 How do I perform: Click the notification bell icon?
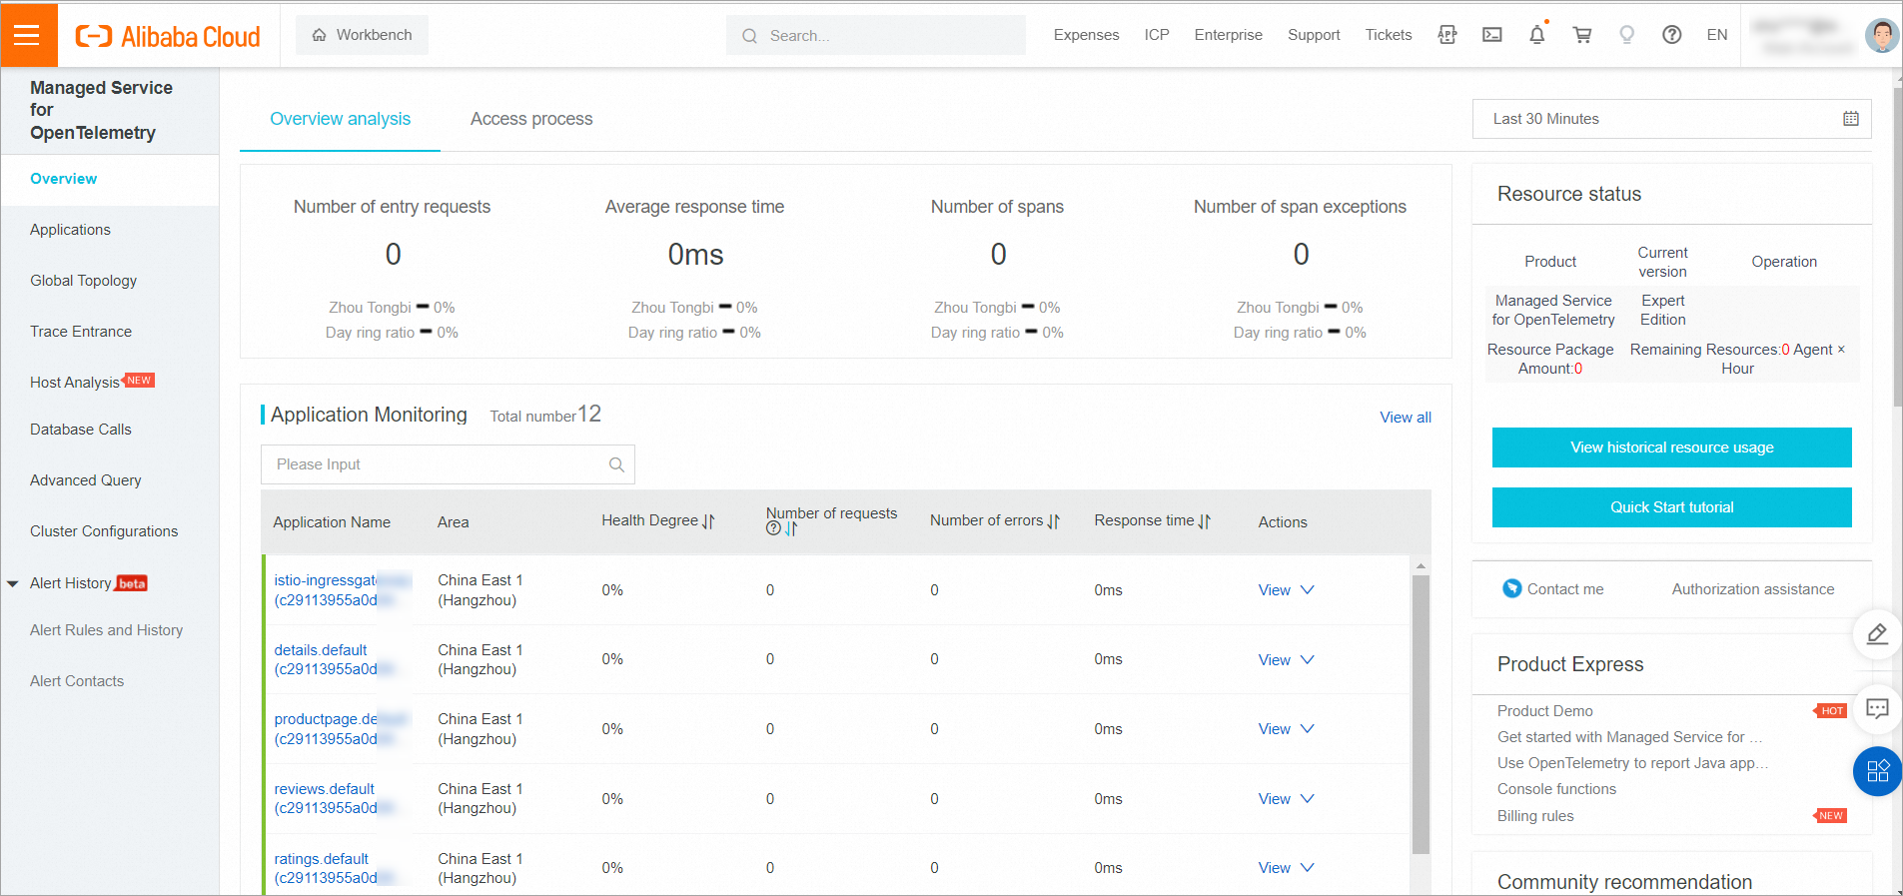pyautogui.click(x=1536, y=35)
